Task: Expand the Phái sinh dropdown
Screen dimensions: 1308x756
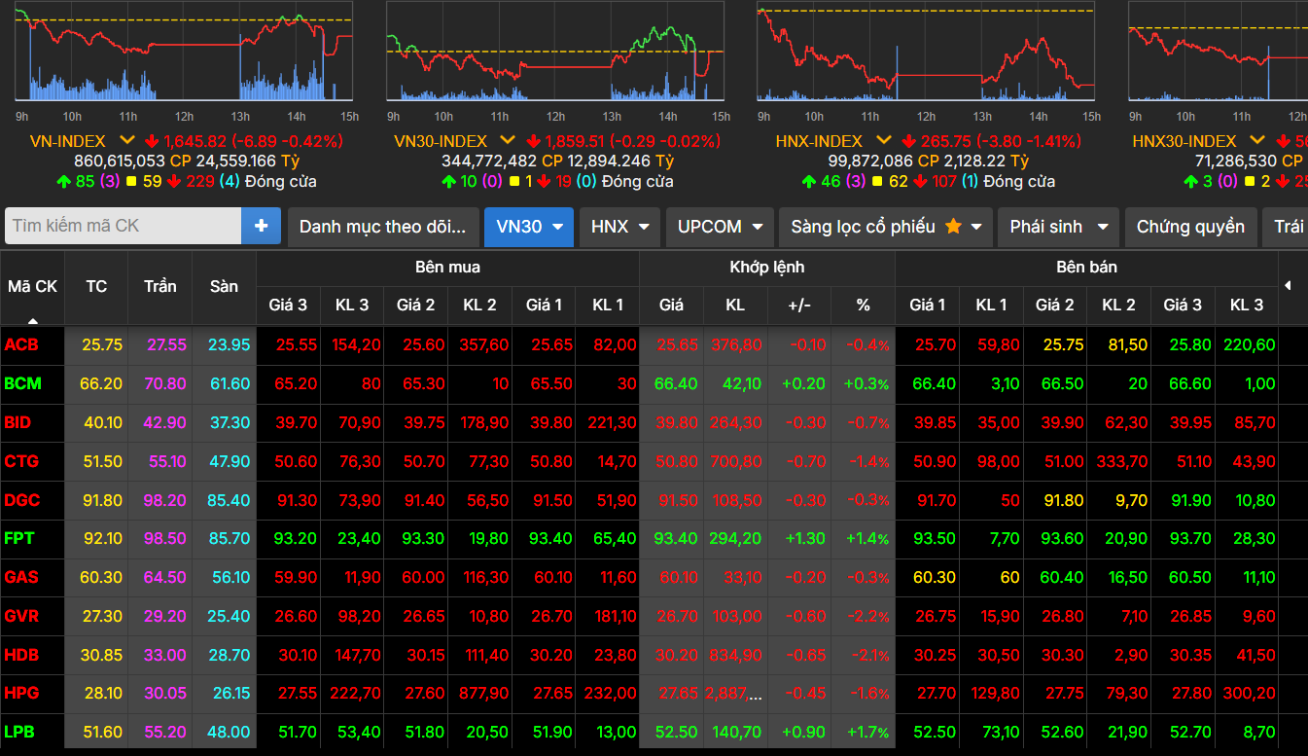Action: point(1058,227)
